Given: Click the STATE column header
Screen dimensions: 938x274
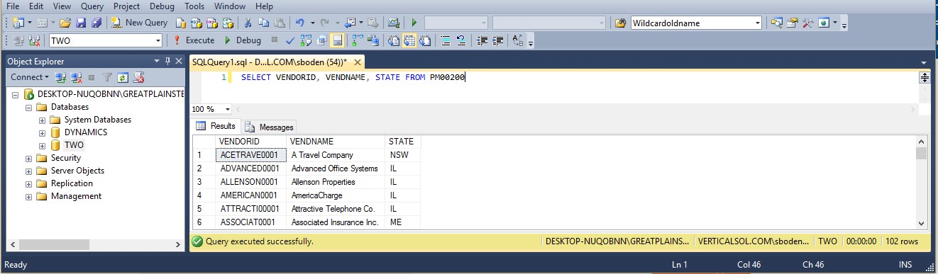Looking at the screenshot, I should [x=403, y=142].
